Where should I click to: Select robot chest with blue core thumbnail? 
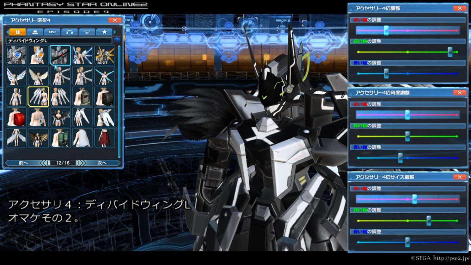pos(16,55)
